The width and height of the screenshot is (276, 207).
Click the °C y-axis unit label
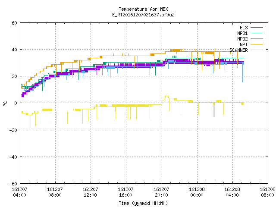[5, 103]
